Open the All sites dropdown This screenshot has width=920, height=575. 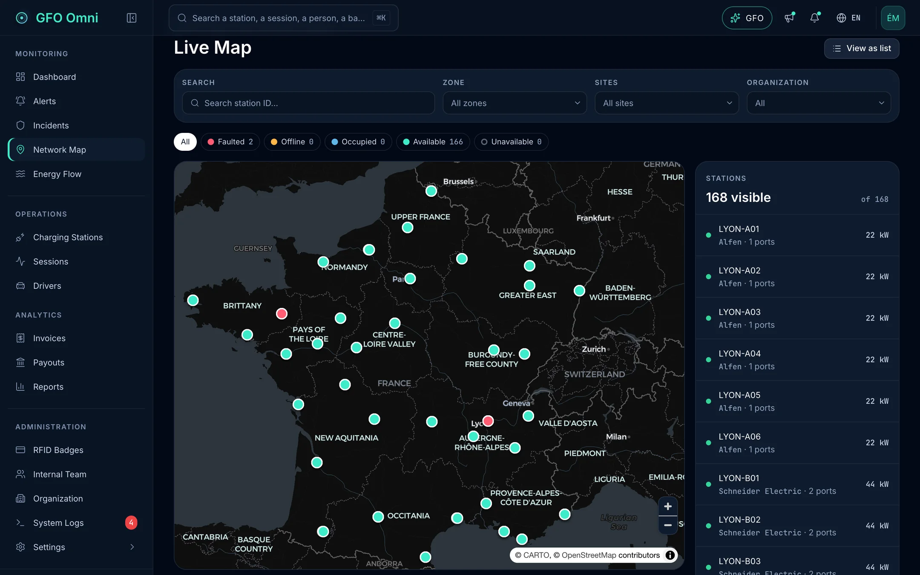coord(667,103)
